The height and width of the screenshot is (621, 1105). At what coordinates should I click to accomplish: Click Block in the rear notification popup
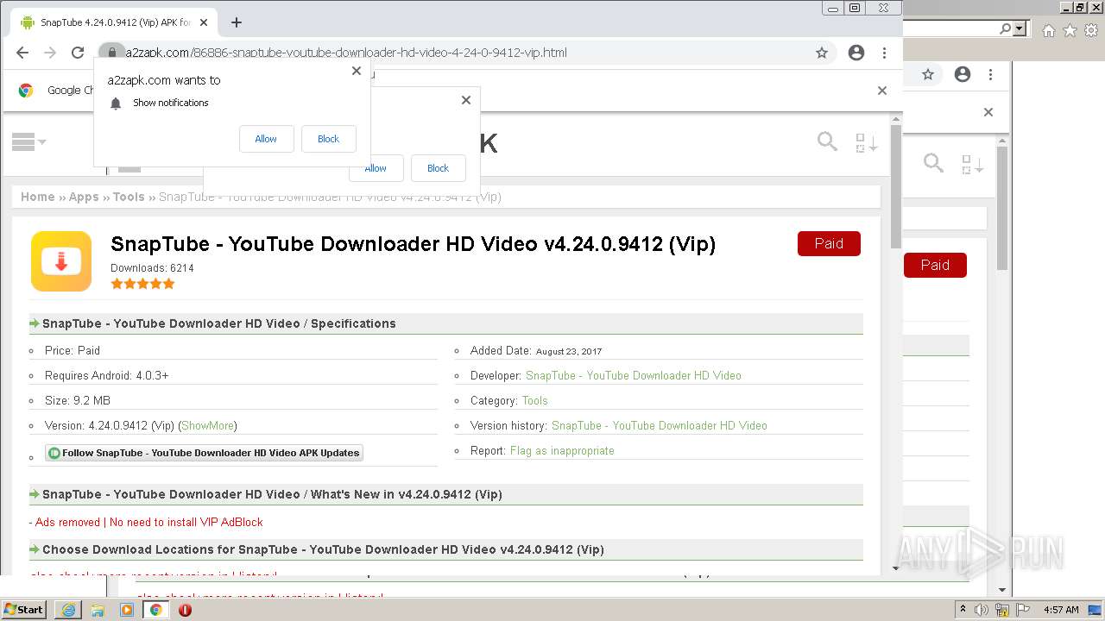(x=438, y=168)
